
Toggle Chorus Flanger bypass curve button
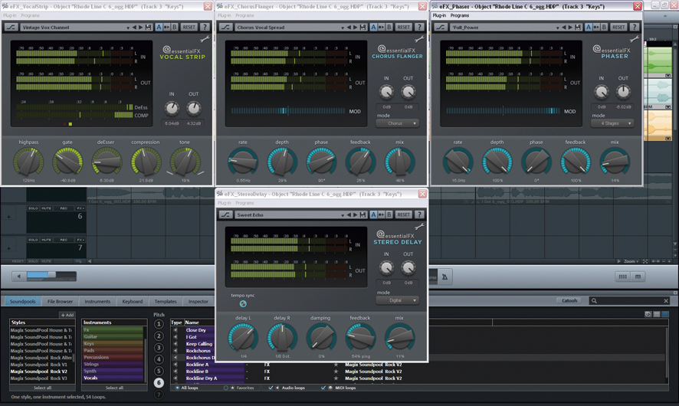[x=225, y=28]
